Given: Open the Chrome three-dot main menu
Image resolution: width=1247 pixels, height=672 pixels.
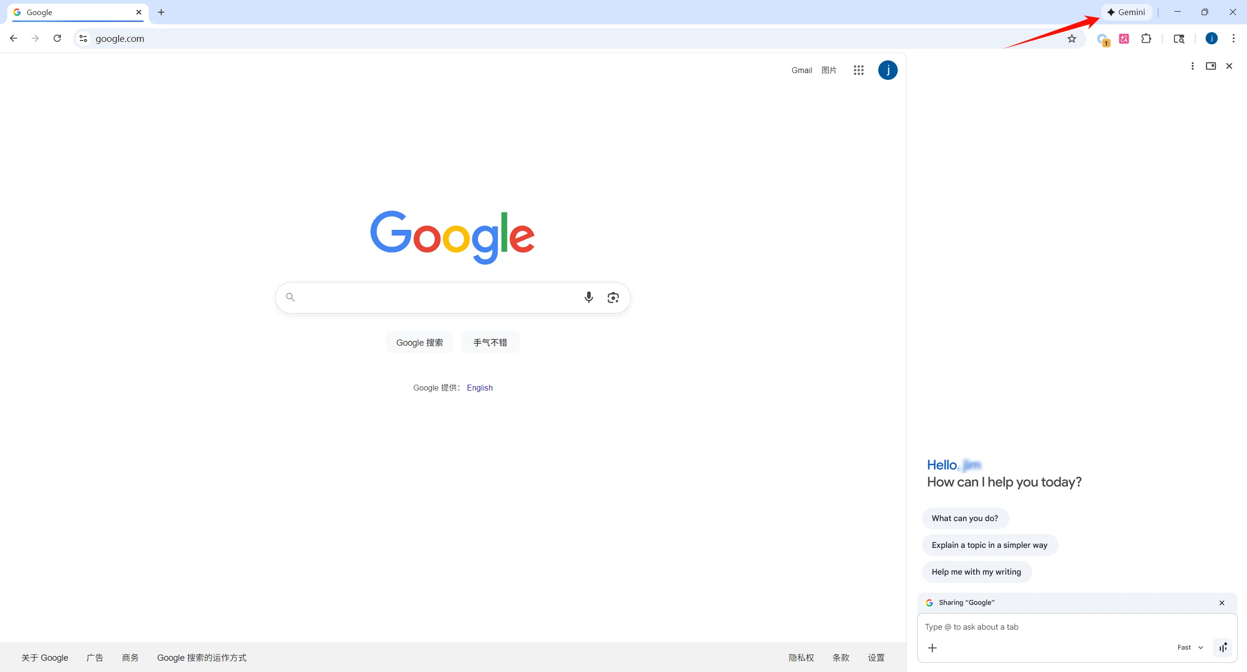Looking at the screenshot, I should click(x=1233, y=38).
